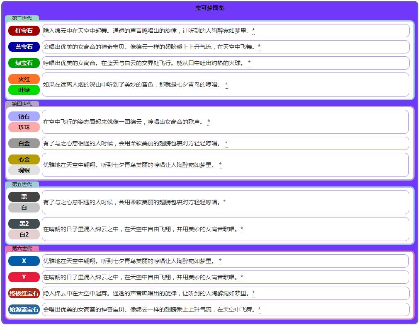Click the 绿宝石 game label
Screen dimensions: 420x326
tap(24, 63)
